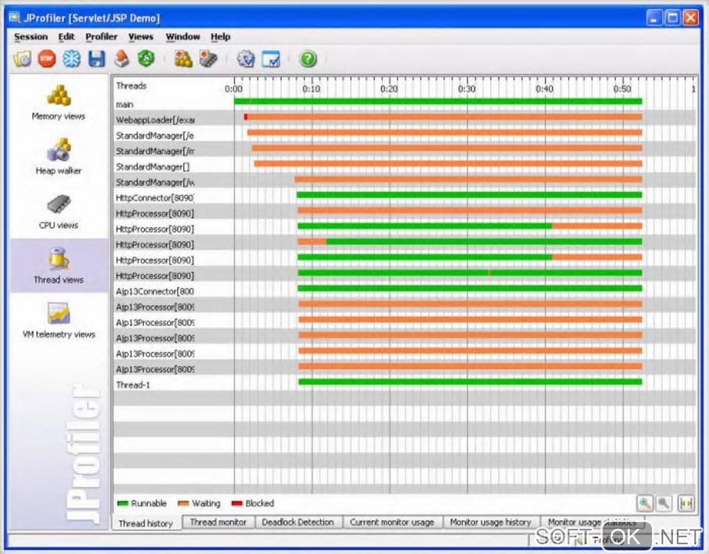
Task: Click the green bar of the main thread
Action: 438,102
